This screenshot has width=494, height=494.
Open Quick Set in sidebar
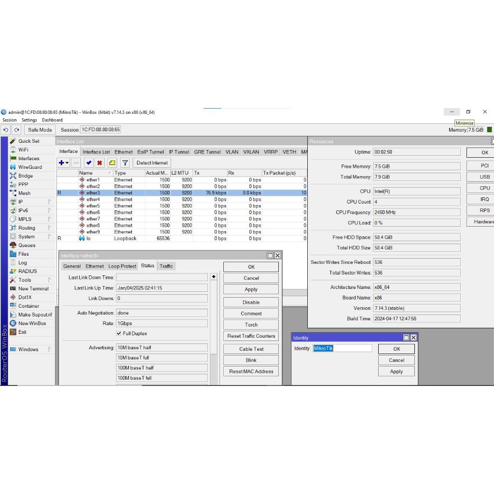(x=28, y=141)
